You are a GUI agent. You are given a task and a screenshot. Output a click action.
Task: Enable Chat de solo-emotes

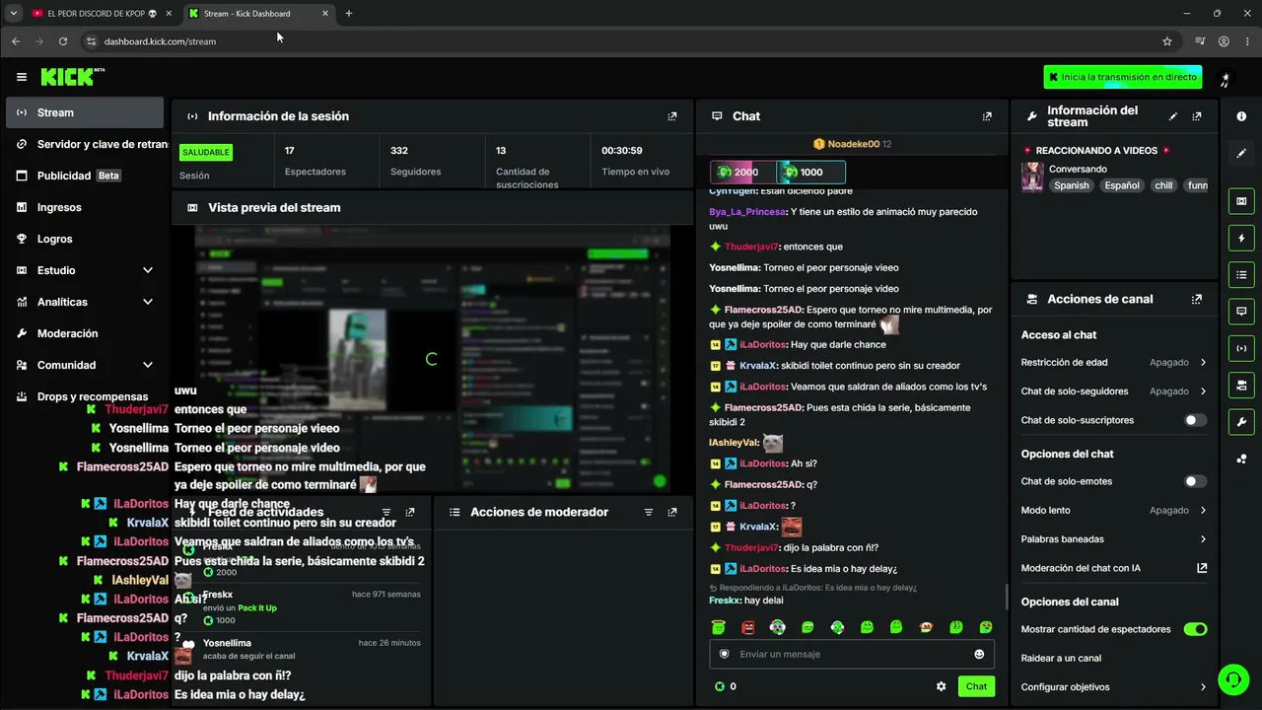click(1195, 481)
